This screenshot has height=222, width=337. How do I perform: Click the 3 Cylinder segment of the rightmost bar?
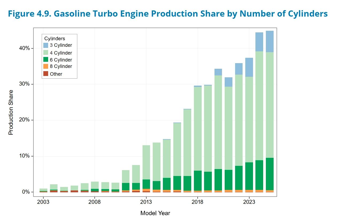click(x=270, y=41)
